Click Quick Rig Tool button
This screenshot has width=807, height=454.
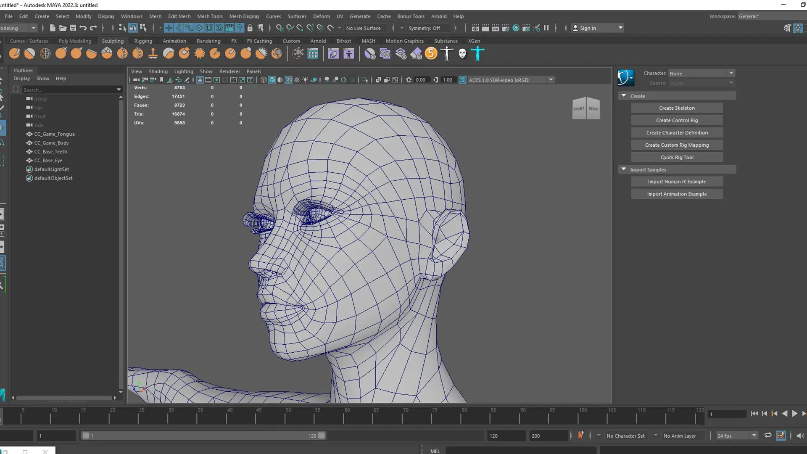click(677, 157)
